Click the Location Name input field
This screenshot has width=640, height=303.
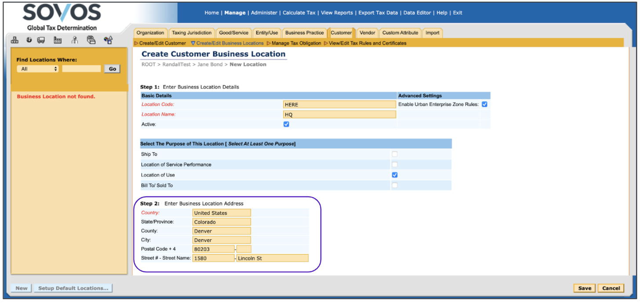coord(339,115)
